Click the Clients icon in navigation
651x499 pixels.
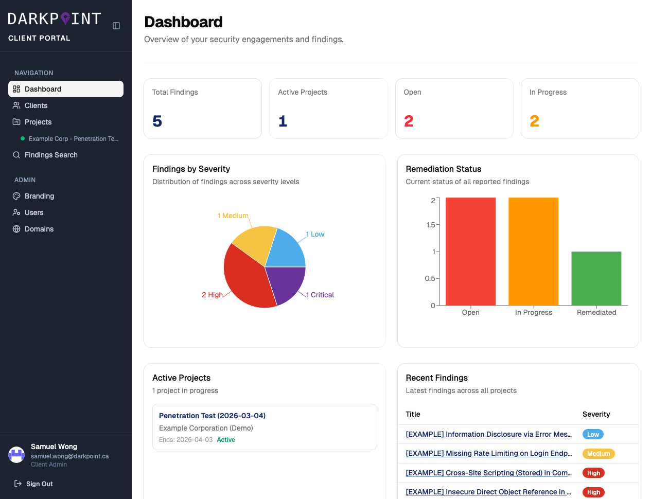[16, 105]
